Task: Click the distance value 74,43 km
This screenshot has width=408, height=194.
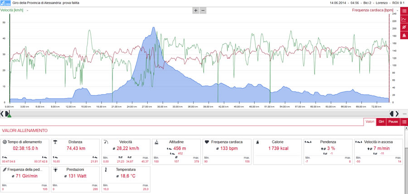Action: (x=76, y=148)
